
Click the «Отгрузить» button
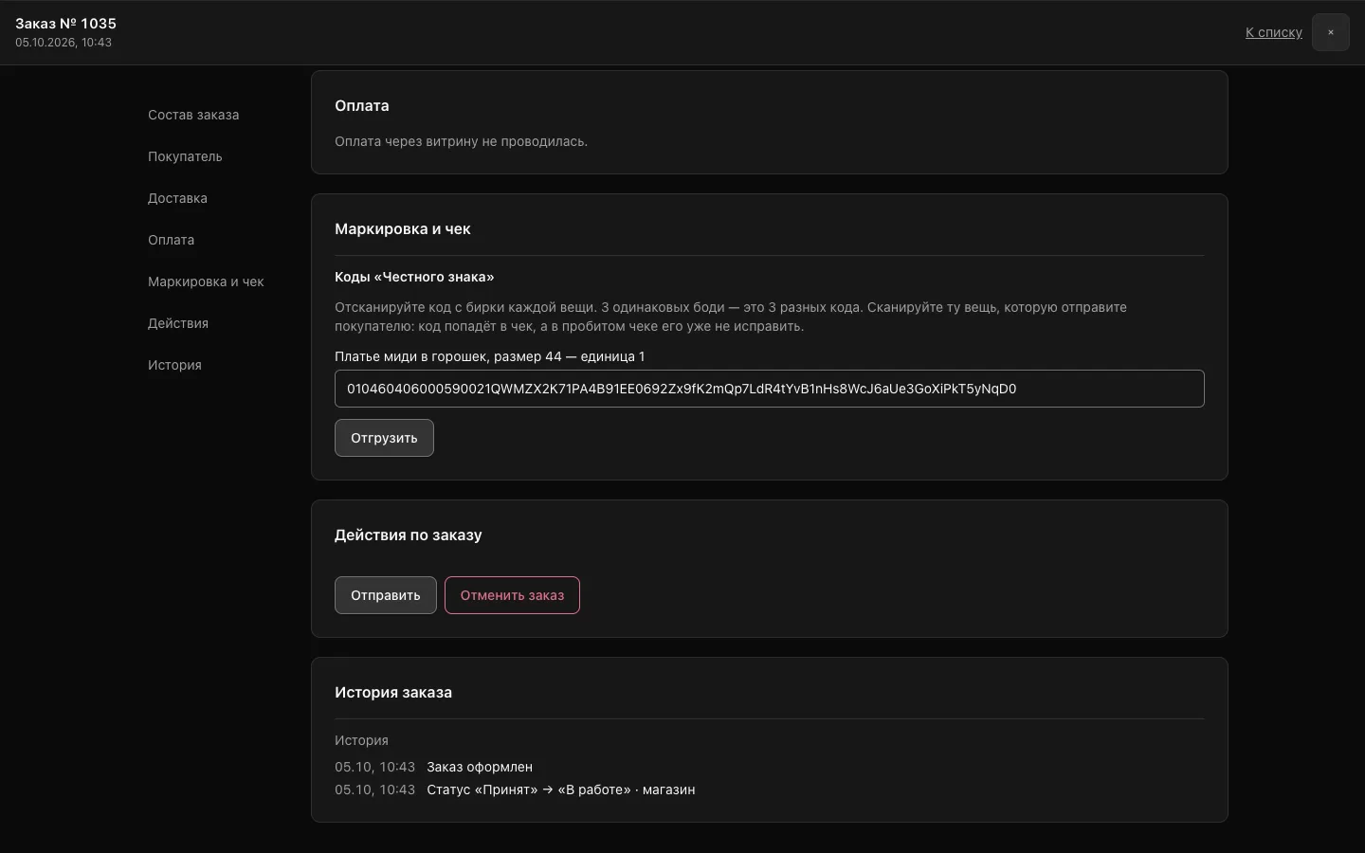tap(384, 438)
